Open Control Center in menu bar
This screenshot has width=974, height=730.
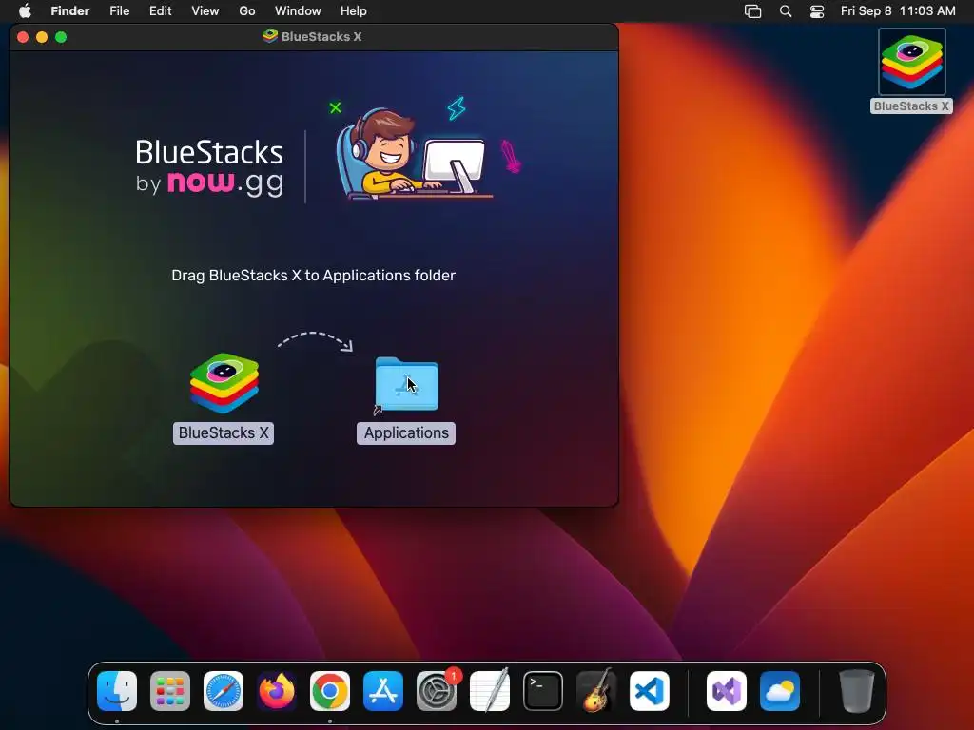click(x=817, y=11)
